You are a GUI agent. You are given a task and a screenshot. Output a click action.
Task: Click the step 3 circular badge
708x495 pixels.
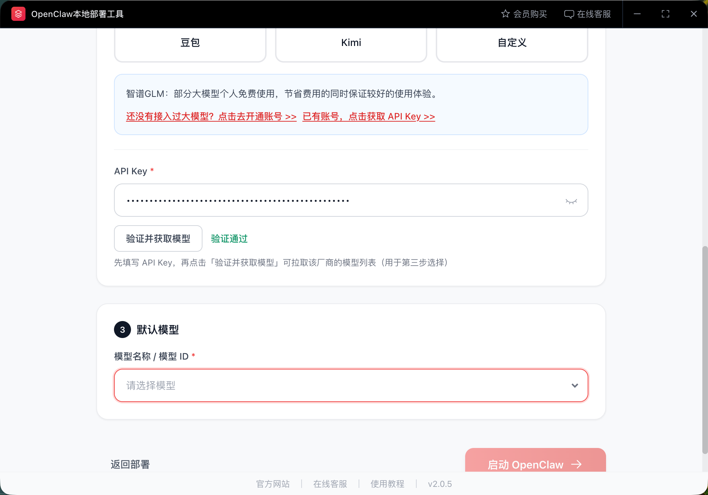[122, 329]
